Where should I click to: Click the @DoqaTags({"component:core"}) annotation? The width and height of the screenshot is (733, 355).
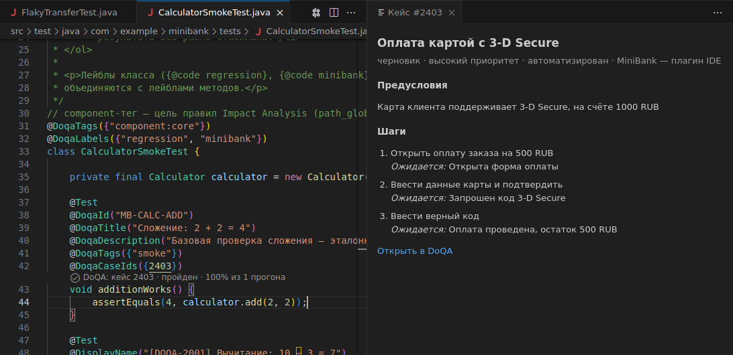pyautogui.click(x=129, y=127)
